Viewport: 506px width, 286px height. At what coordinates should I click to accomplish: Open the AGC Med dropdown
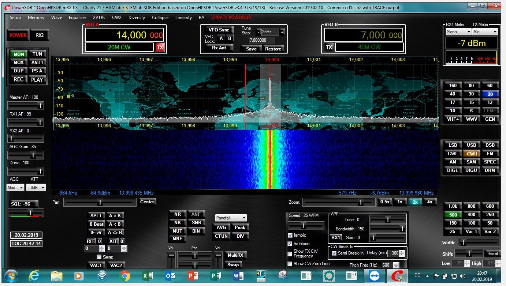tap(15, 188)
